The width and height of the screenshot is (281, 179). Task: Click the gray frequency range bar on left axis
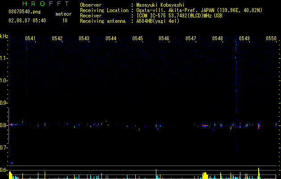coord(8,125)
